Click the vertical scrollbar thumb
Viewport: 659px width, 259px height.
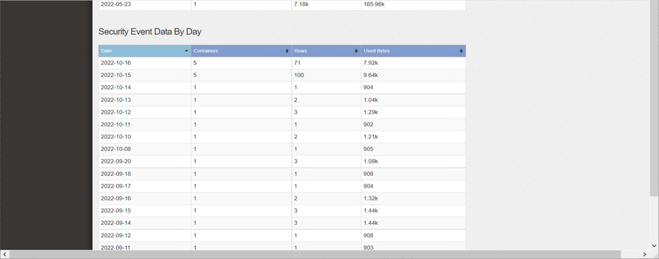coord(654,98)
